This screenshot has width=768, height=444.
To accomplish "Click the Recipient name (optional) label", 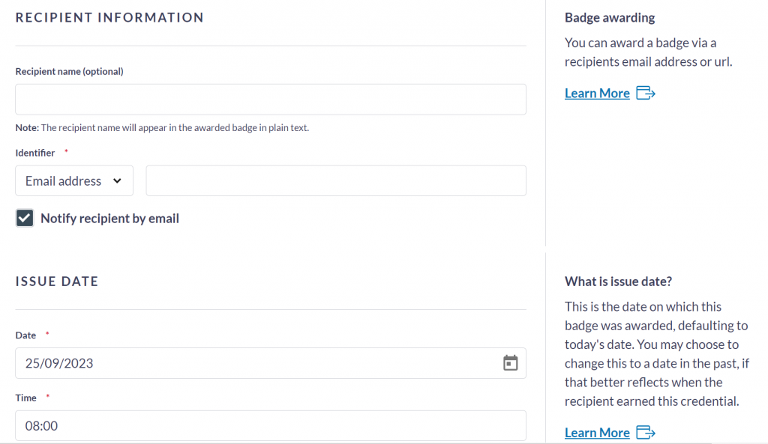I will tap(69, 71).
